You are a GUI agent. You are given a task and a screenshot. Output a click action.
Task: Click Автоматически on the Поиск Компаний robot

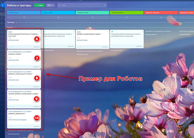click(14, 40)
